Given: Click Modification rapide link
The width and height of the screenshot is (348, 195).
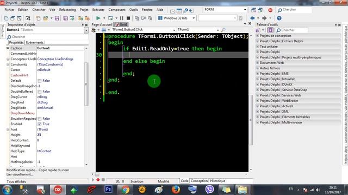Looking at the screenshot, I should pyautogui.click(x=22, y=170).
